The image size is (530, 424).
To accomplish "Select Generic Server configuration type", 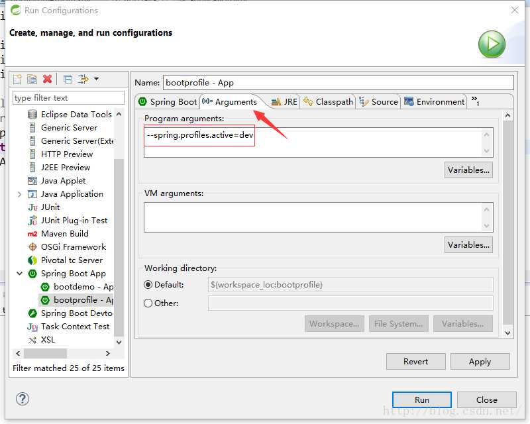I will [x=69, y=127].
